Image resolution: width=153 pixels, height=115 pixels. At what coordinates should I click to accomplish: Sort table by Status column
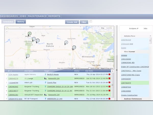point(77,71)
